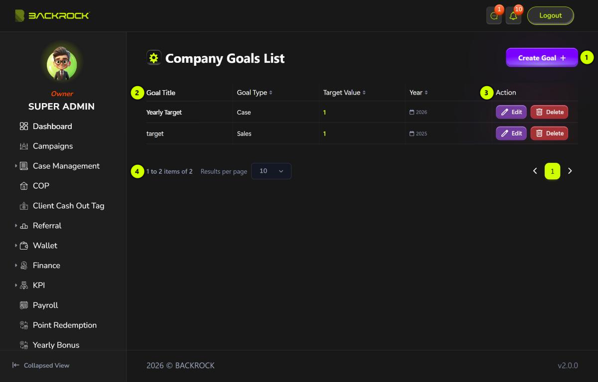Click the Yearly Bonus icon in sidebar
Viewport: 598px width, 382px height.
pos(24,345)
